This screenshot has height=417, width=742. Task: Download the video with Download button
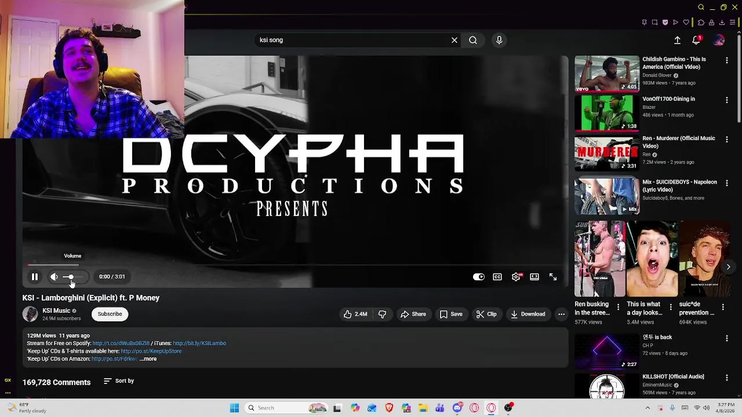[528, 314]
